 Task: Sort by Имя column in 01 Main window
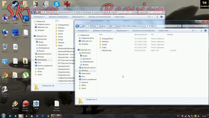tap(101, 34)
